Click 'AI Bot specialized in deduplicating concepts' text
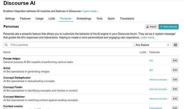Screen dimensions: 184x109 point(29,81)
